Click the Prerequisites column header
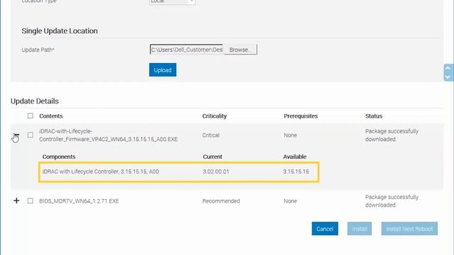The image size is (454, 255). 301,116
